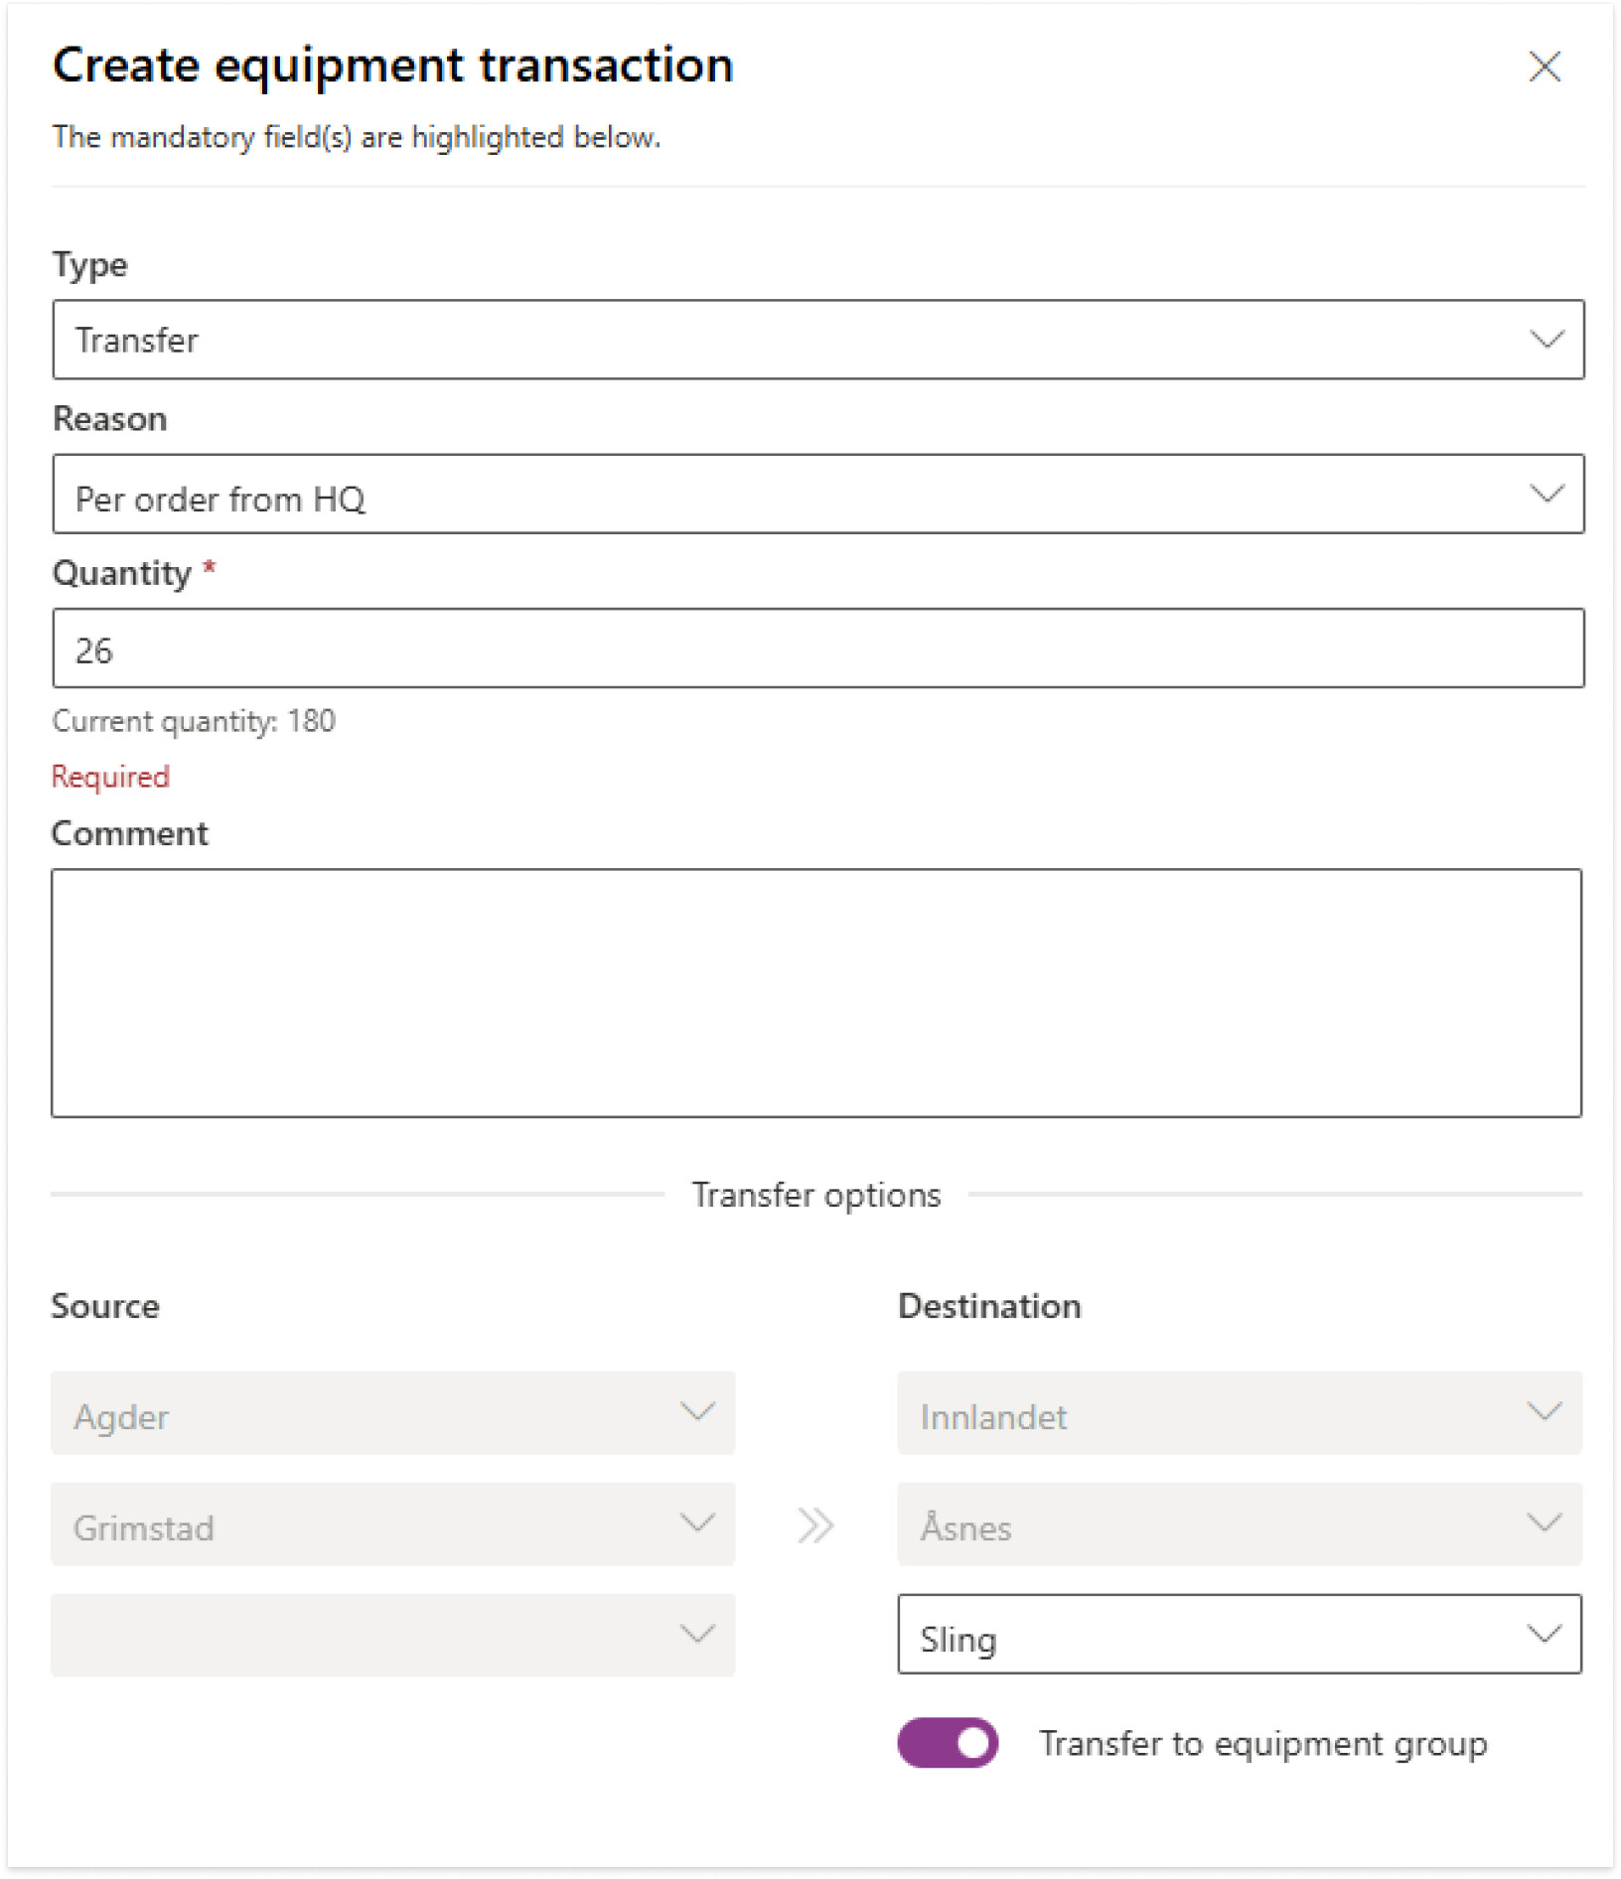
Task: Click the empty source dropdown chevron
Action: coord(697,1634)
